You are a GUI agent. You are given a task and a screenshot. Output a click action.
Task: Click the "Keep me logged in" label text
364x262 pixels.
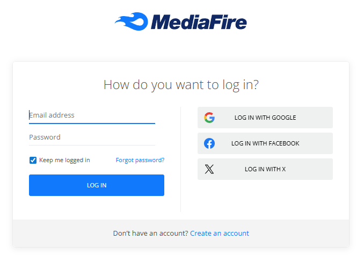(64, 160)
